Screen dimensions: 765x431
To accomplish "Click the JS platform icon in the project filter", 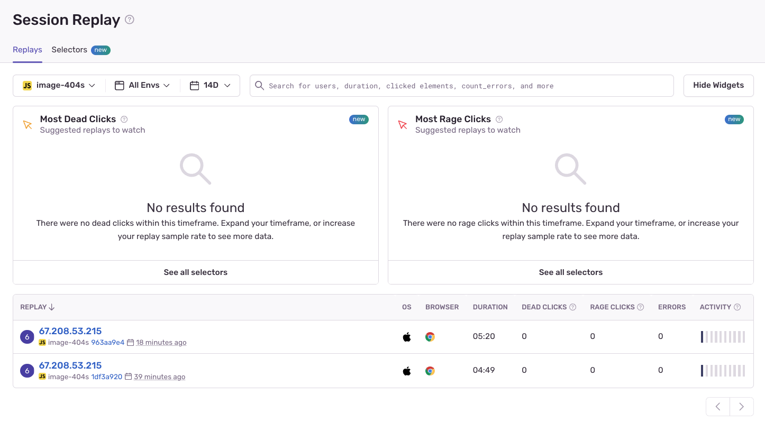I will click(27, 85).
